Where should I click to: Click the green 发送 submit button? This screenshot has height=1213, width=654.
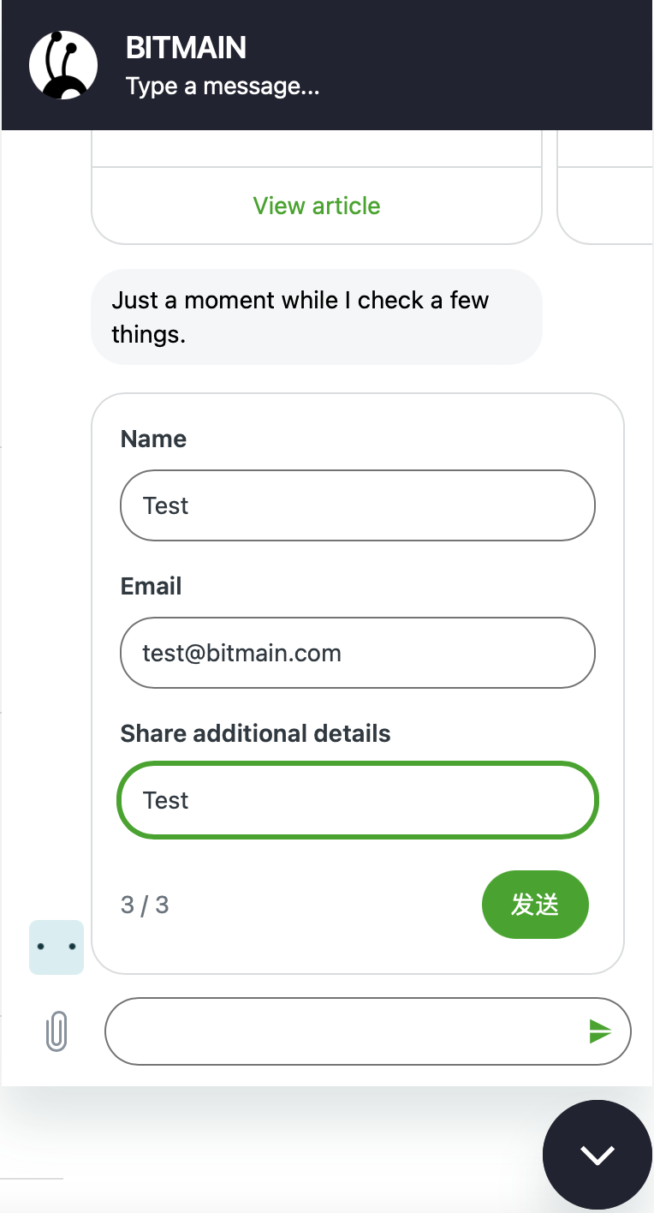click(x=535, y=905)
